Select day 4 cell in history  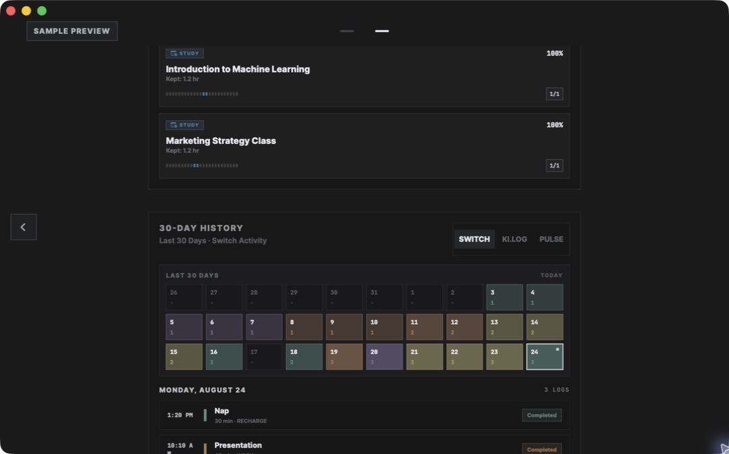tap(545, 297)
